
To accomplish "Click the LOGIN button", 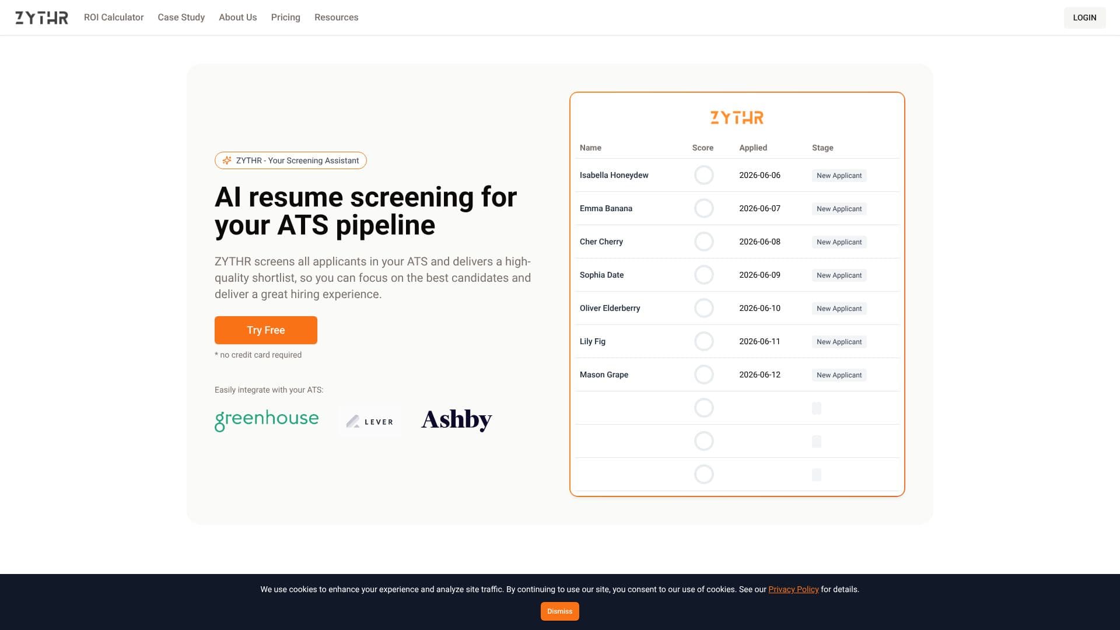I will (1085, 17).
